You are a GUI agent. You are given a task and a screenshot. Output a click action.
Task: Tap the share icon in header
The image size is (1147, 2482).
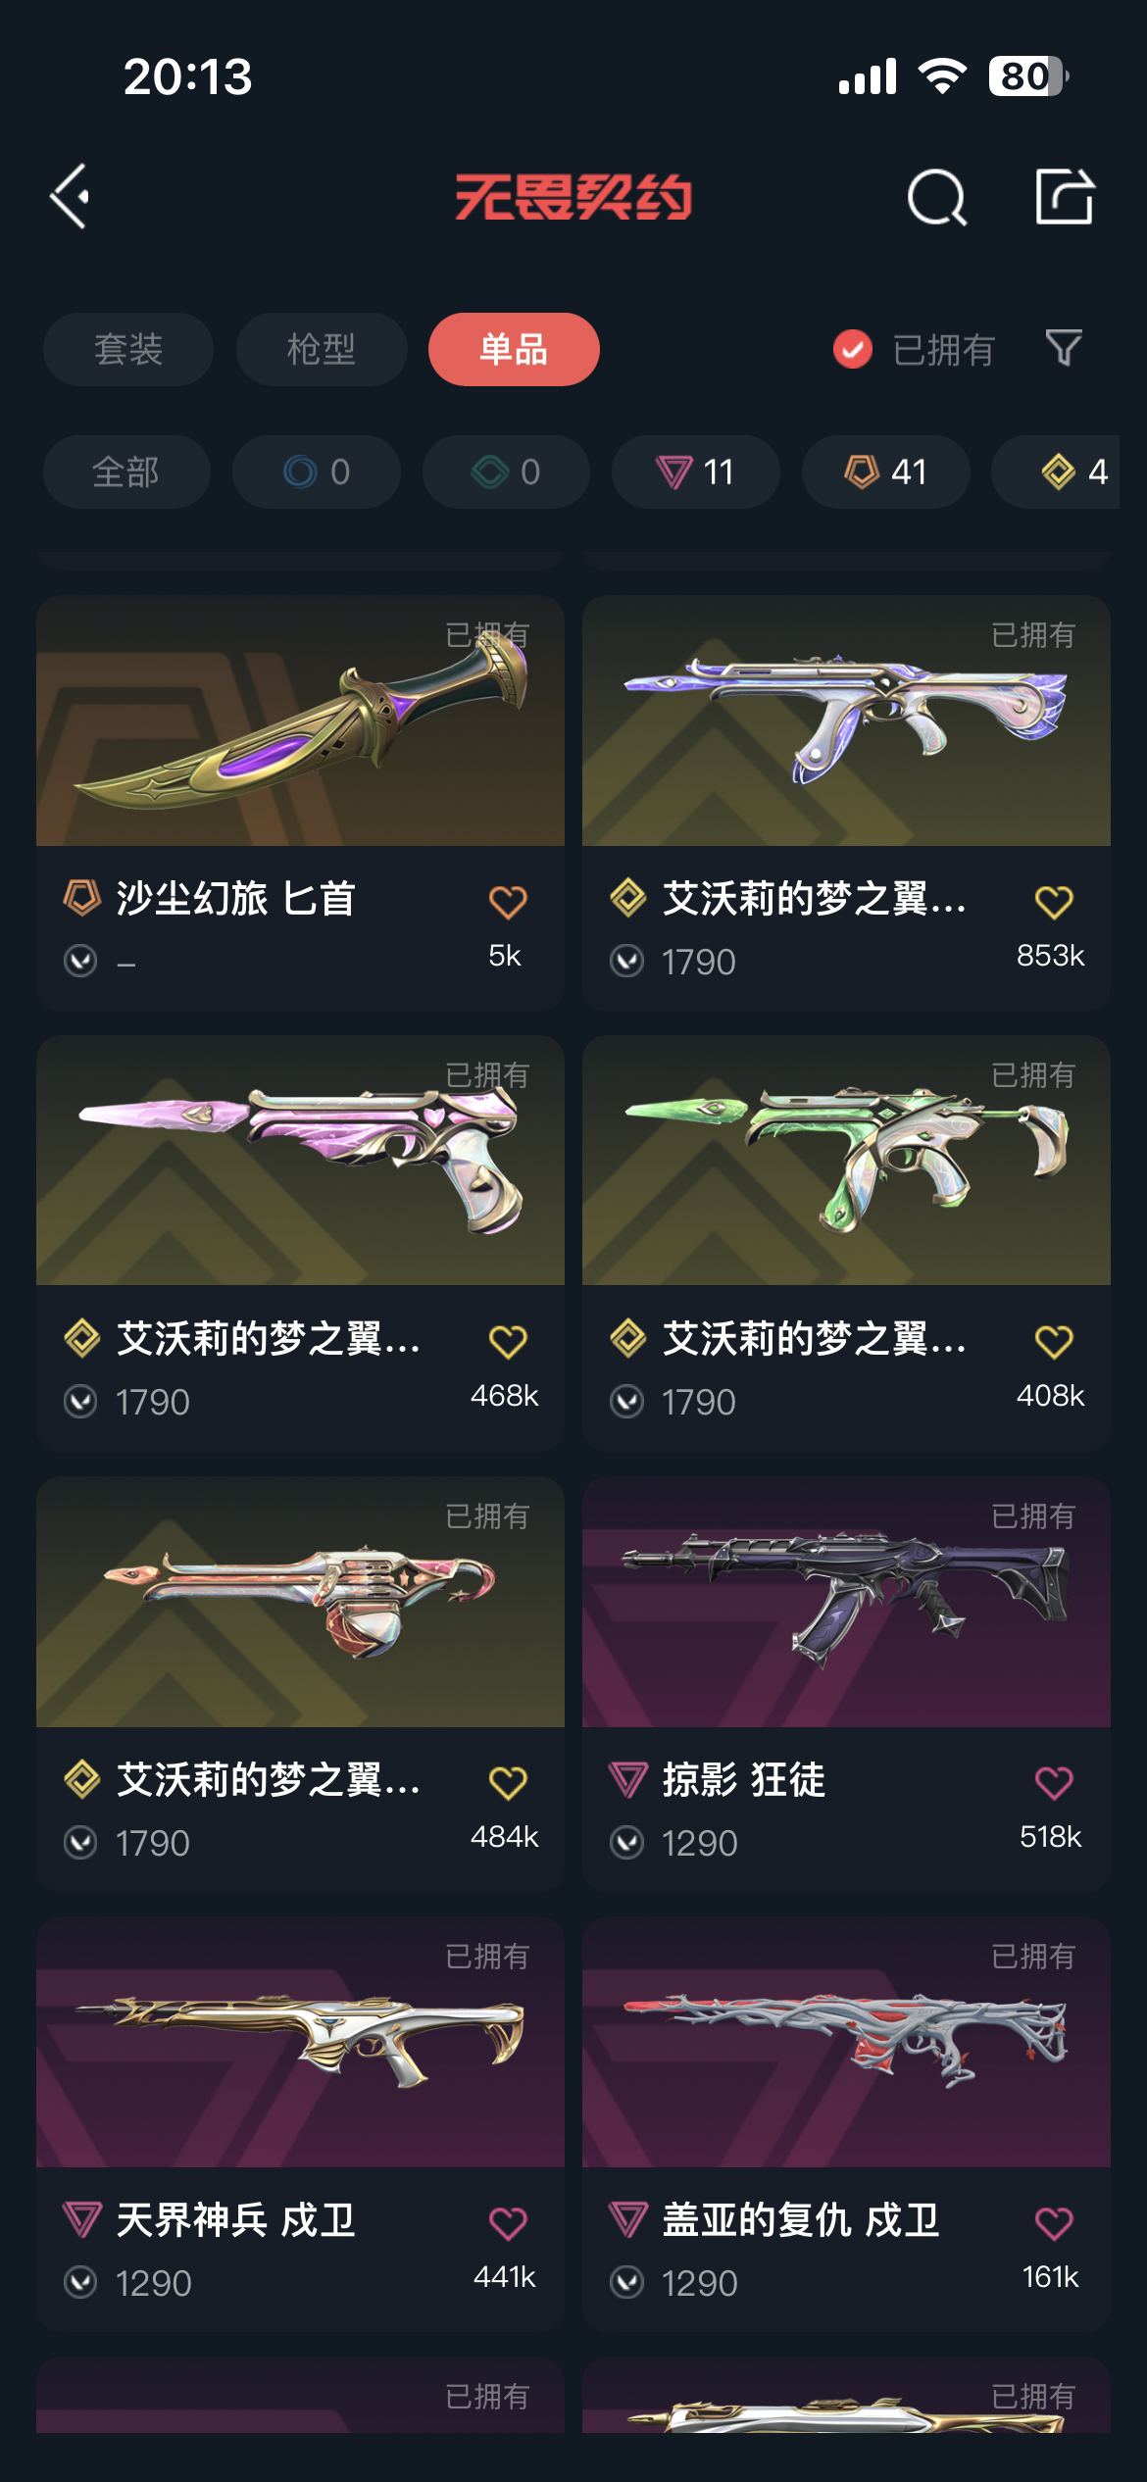click(1065, 196)
